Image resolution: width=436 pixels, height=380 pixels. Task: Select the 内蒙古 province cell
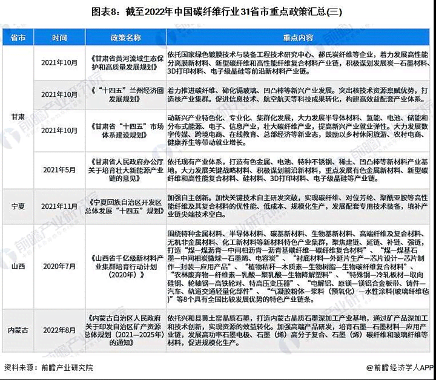[x=18, y=332]
